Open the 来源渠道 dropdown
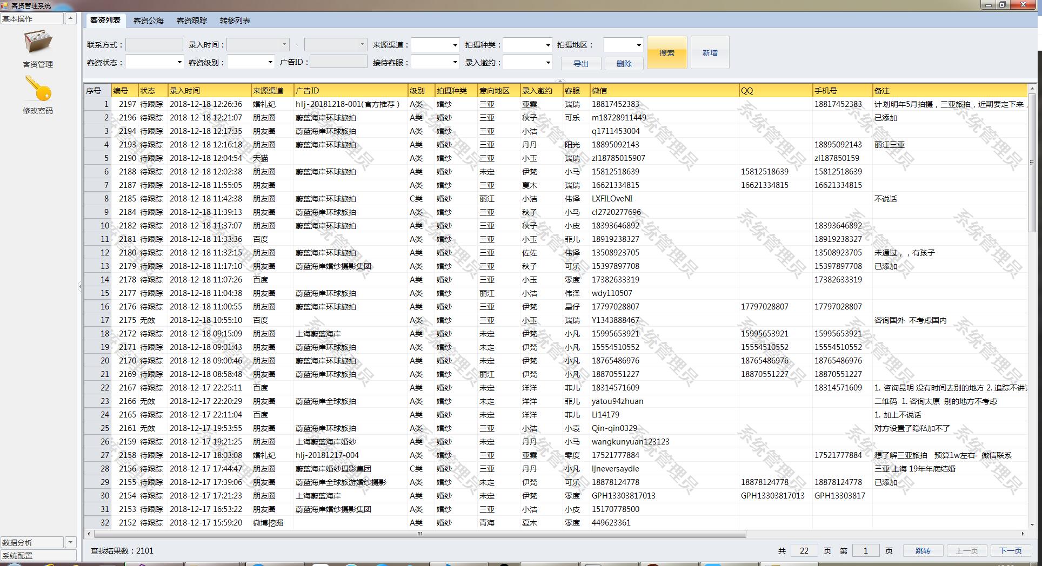Viewport: 1042px width, 566px height. click(x=455, y=45)
